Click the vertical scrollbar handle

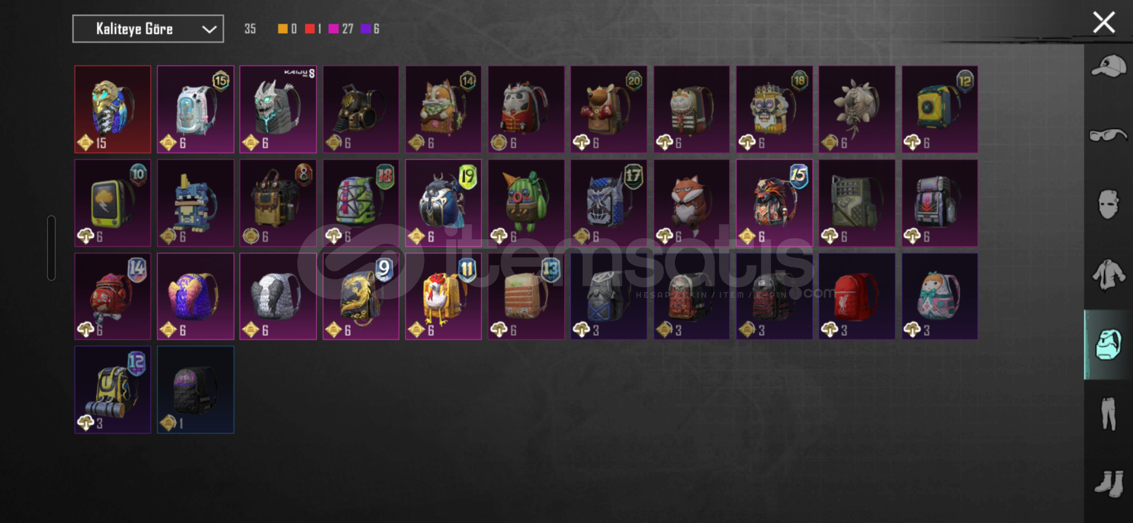(x=51, y=248)
